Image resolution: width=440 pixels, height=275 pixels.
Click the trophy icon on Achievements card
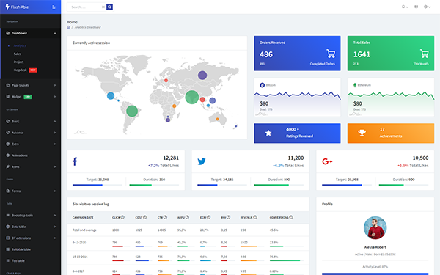point(362,133)
